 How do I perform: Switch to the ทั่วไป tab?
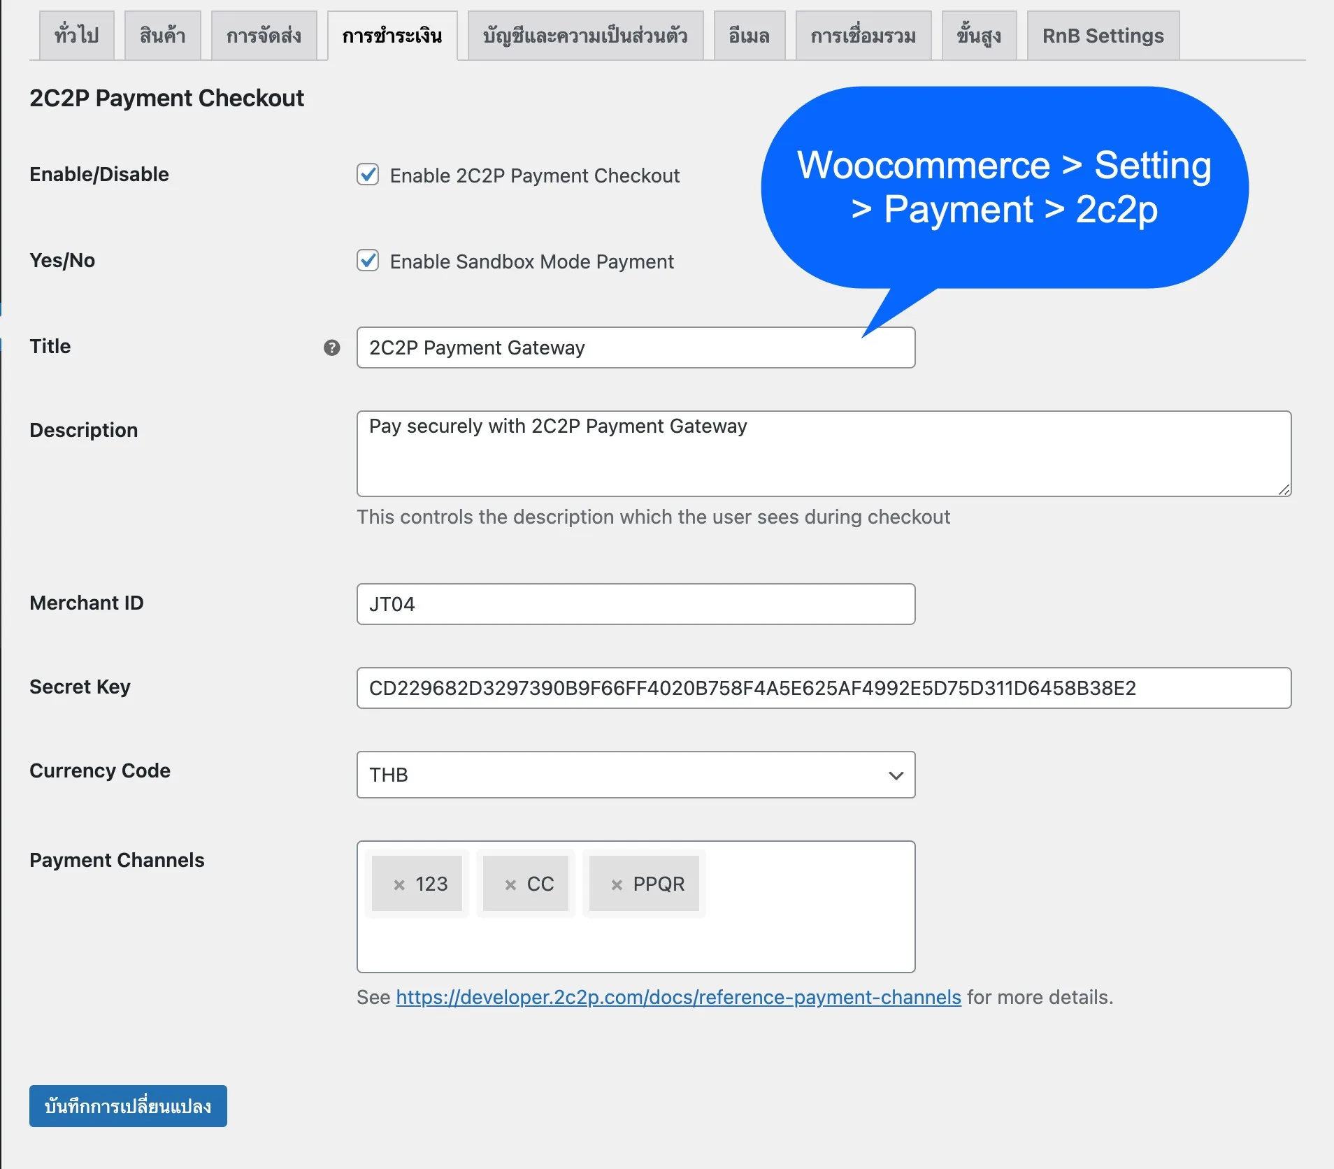point(76,36)
